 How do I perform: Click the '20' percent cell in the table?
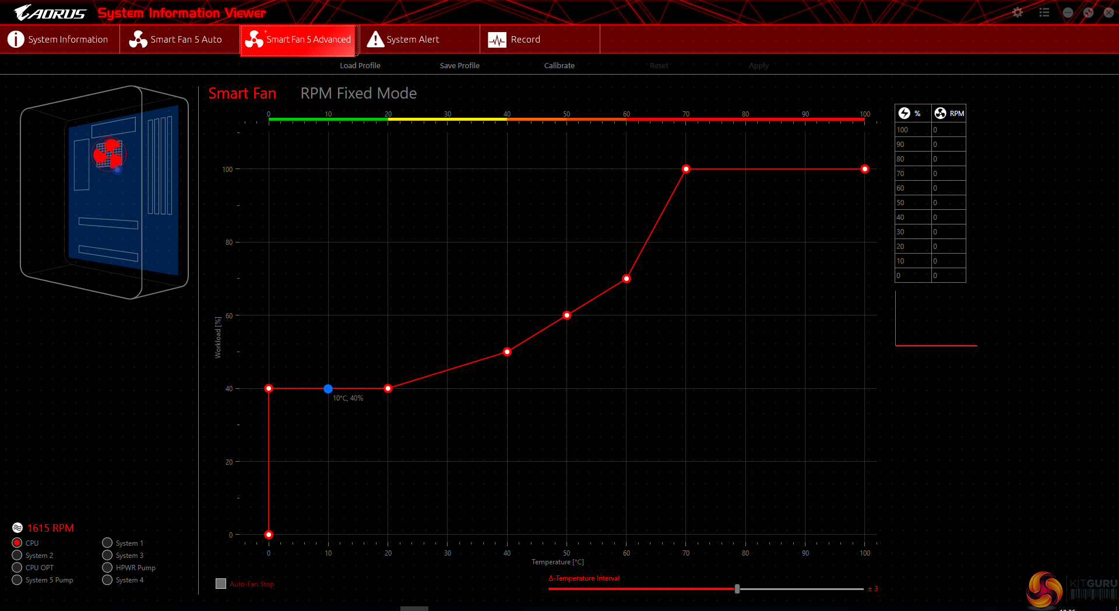click(913, 246)
